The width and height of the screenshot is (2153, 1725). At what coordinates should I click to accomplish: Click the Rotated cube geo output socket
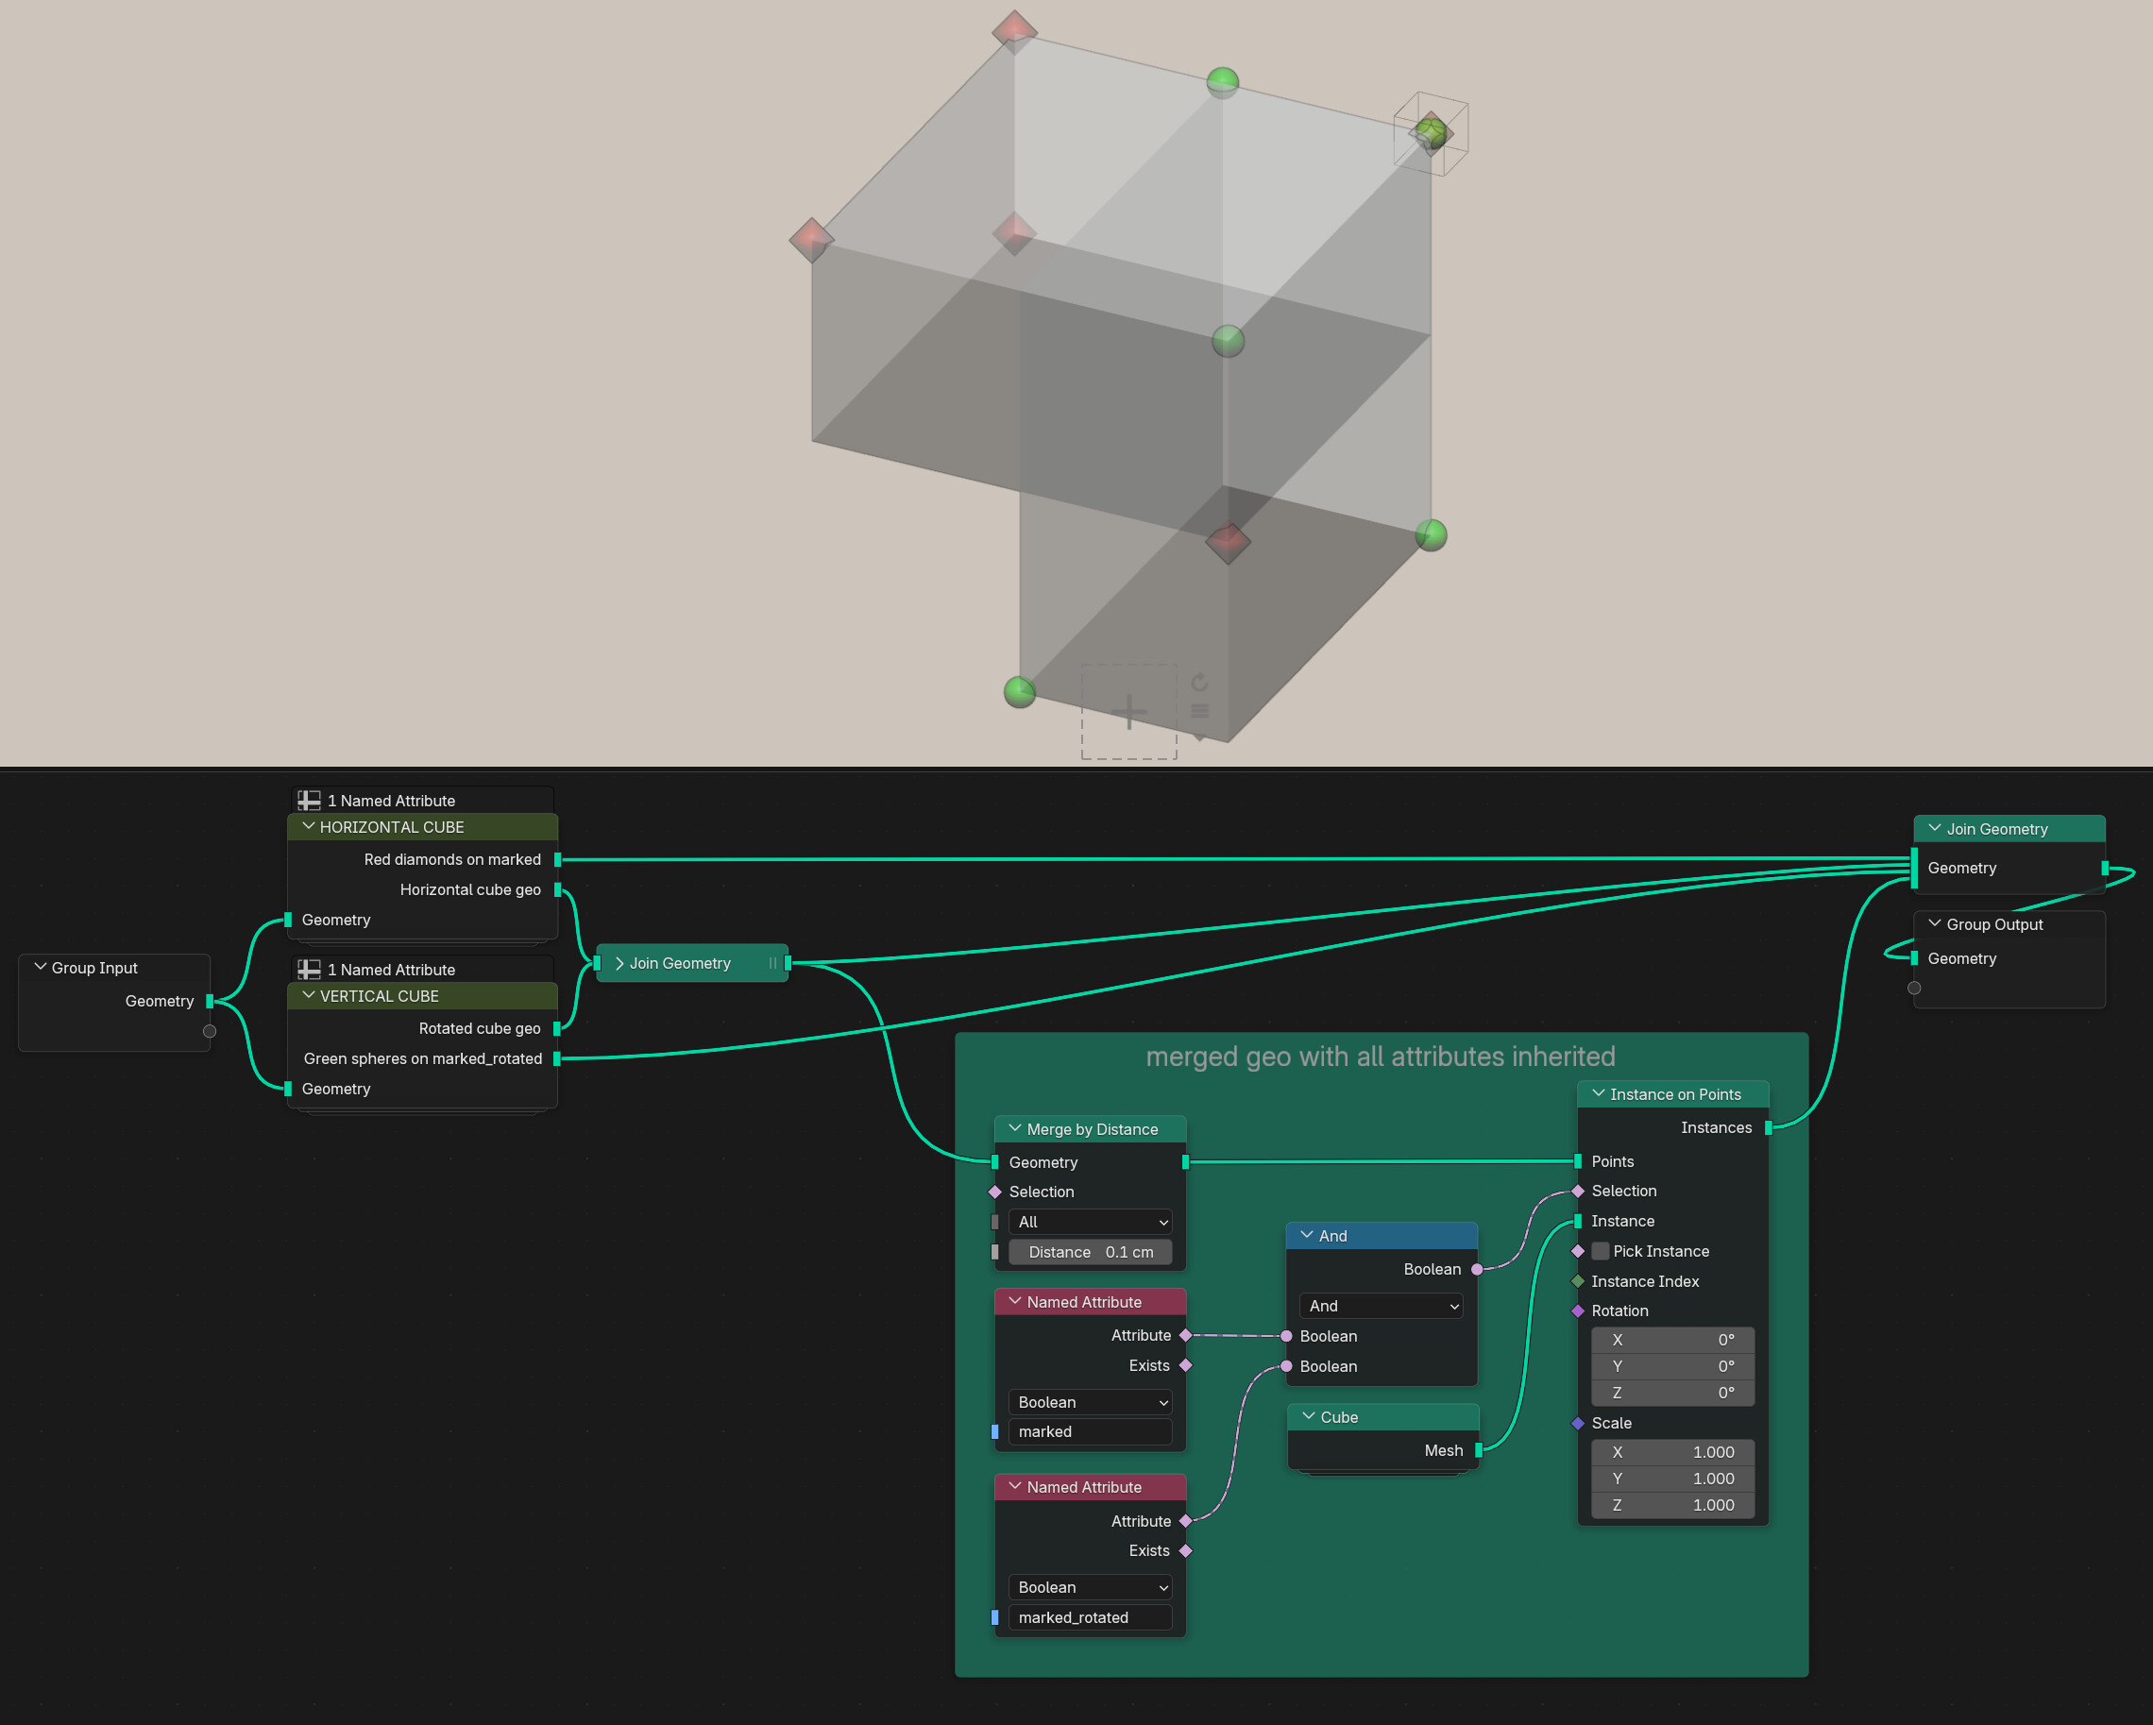click(x=557, y=1028)
